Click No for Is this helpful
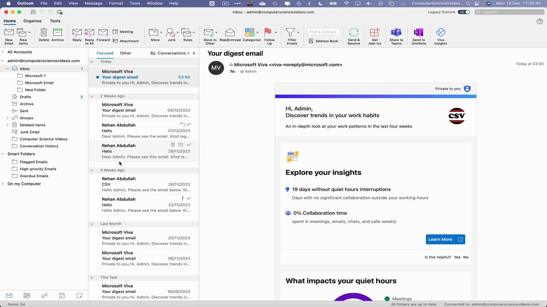The width and height of the screenshot is (547, 307). 466,257
